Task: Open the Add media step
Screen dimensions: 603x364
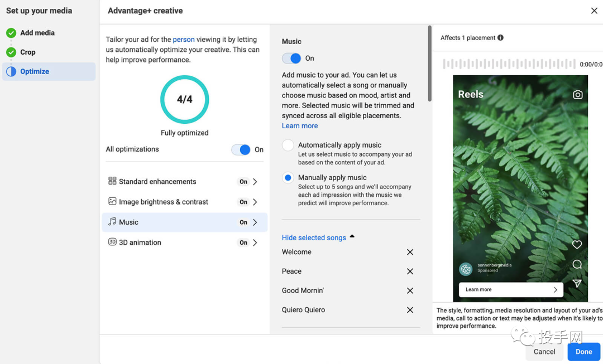Action: (x=37, y=33)
